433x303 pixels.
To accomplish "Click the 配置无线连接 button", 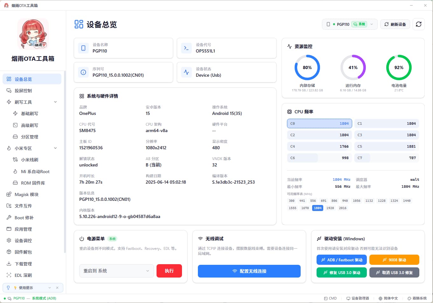I will (x=249, y=271).
